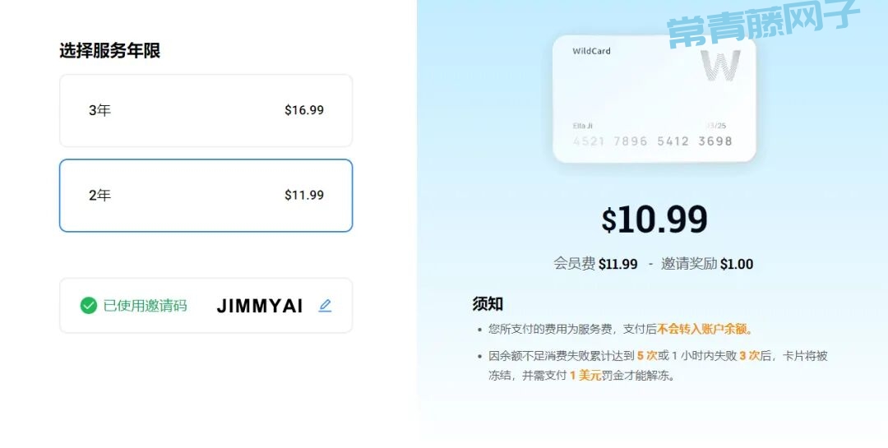Click the JIMMYAI invite code text
888x448 pixels.
point(260,306)
